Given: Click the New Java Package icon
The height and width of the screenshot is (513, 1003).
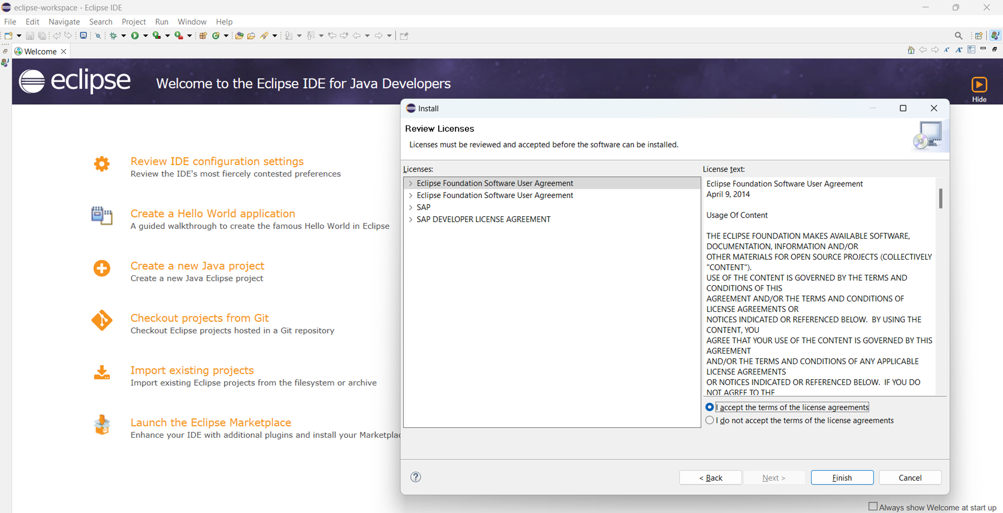Looking at the screenshot, I should pos(203,36).
